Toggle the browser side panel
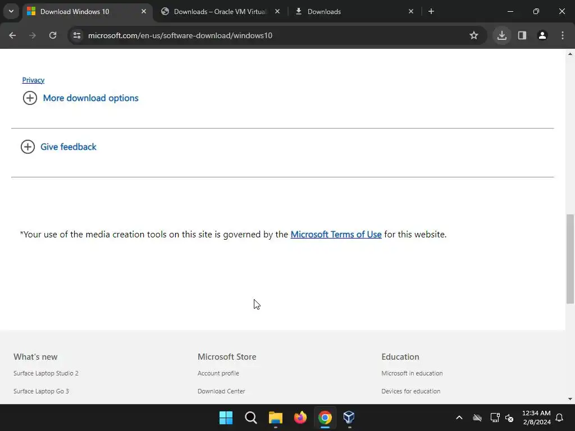 522,35
